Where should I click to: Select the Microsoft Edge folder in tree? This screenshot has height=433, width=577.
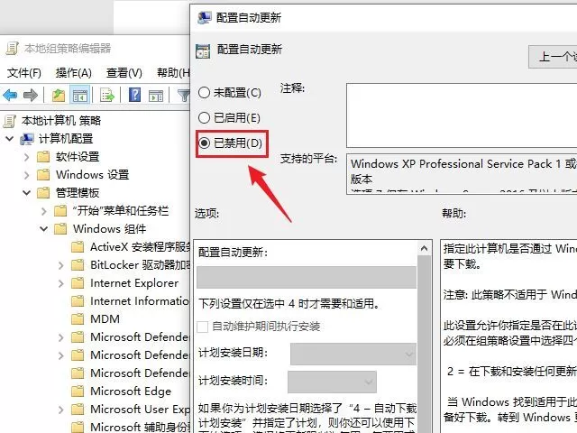[x=131, y=391]
